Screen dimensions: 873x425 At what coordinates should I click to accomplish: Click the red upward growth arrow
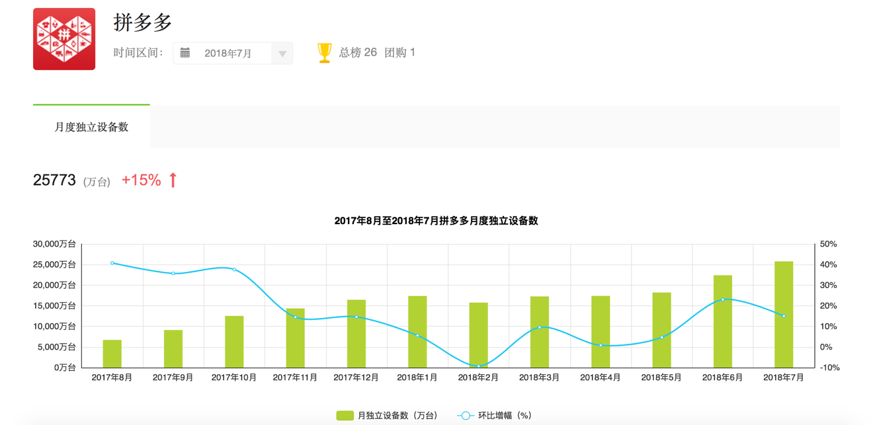click(x=173, y=180)
